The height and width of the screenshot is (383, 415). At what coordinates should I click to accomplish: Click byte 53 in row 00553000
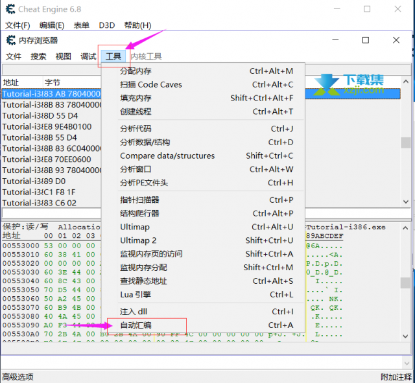(x=48, y=246)
